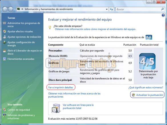Click the software box icon near Ver software en línea
Image resolution: width=167 pixels, height=125 pixels.
(x=56, y=108)
